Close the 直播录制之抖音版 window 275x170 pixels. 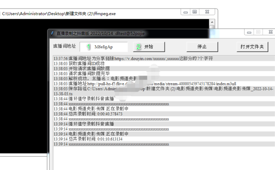271,32
